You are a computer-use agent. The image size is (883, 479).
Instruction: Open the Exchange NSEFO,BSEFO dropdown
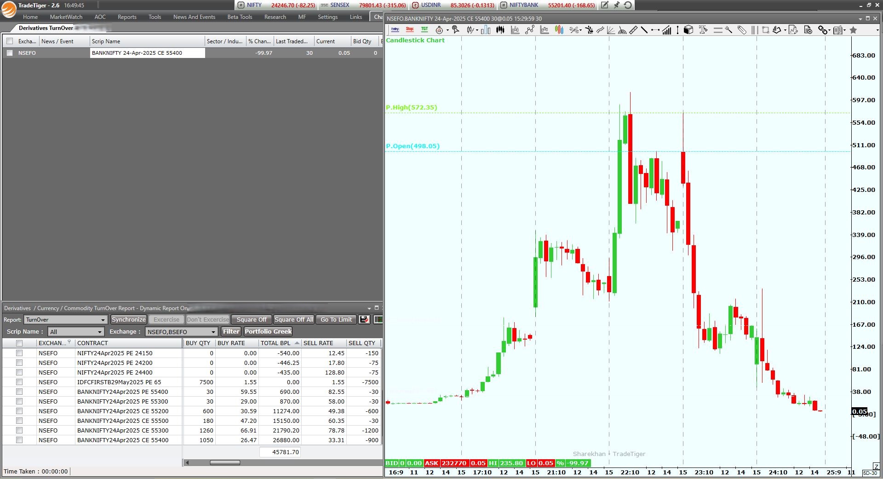(181, 332)
